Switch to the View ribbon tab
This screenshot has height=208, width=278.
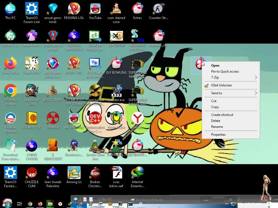pyautogui.click(x=116, y=206)
